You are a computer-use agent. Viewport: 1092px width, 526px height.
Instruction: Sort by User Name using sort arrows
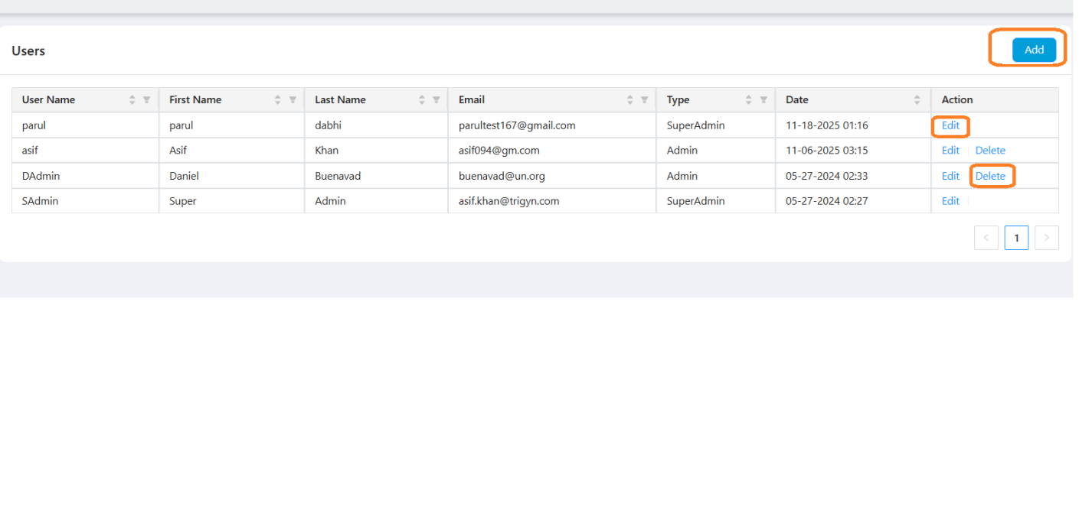132,100
